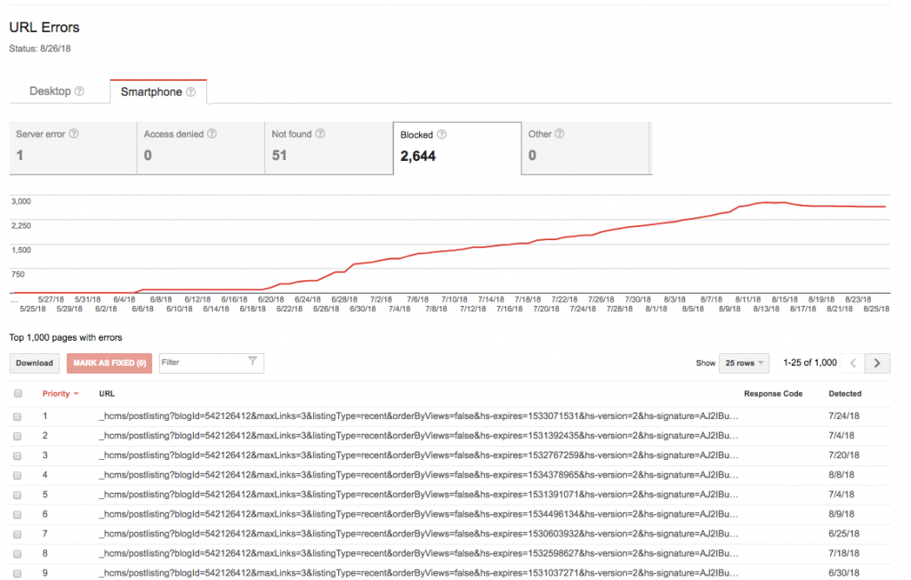This screenshot has height=580, width=911.
Task: Click the help icon beside Smartphone
Action: [x=190, y=92]
